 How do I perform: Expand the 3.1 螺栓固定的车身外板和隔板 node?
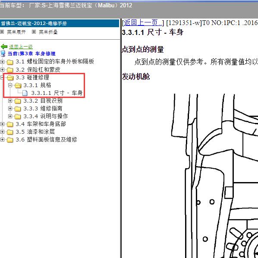coord(2,62)
